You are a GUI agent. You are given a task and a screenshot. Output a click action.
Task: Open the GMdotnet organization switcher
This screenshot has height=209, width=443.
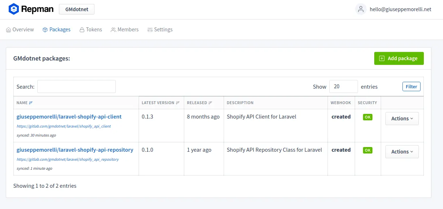coord(76,9)
